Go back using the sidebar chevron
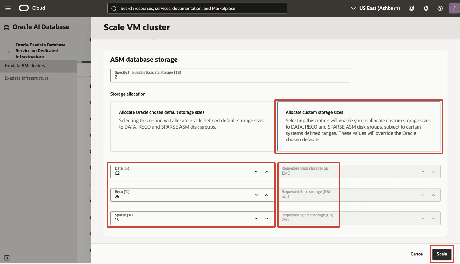This screenshot has height=264, width=460. (x=9, y=51)
